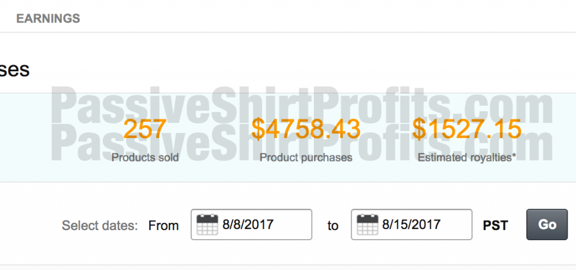Click the From label before the date
Viewport: 576px width, 270px height.
pyautogui.click(x=164, y=226)
